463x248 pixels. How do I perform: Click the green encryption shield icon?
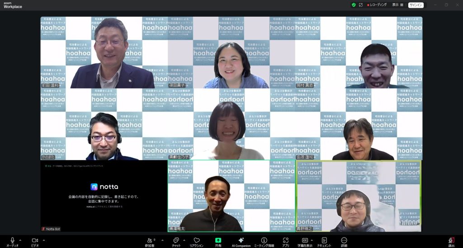(354, 5)
